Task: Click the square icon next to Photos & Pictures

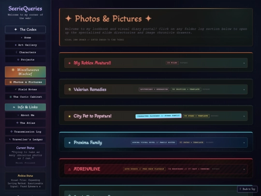Action: (x=11, y=82)
